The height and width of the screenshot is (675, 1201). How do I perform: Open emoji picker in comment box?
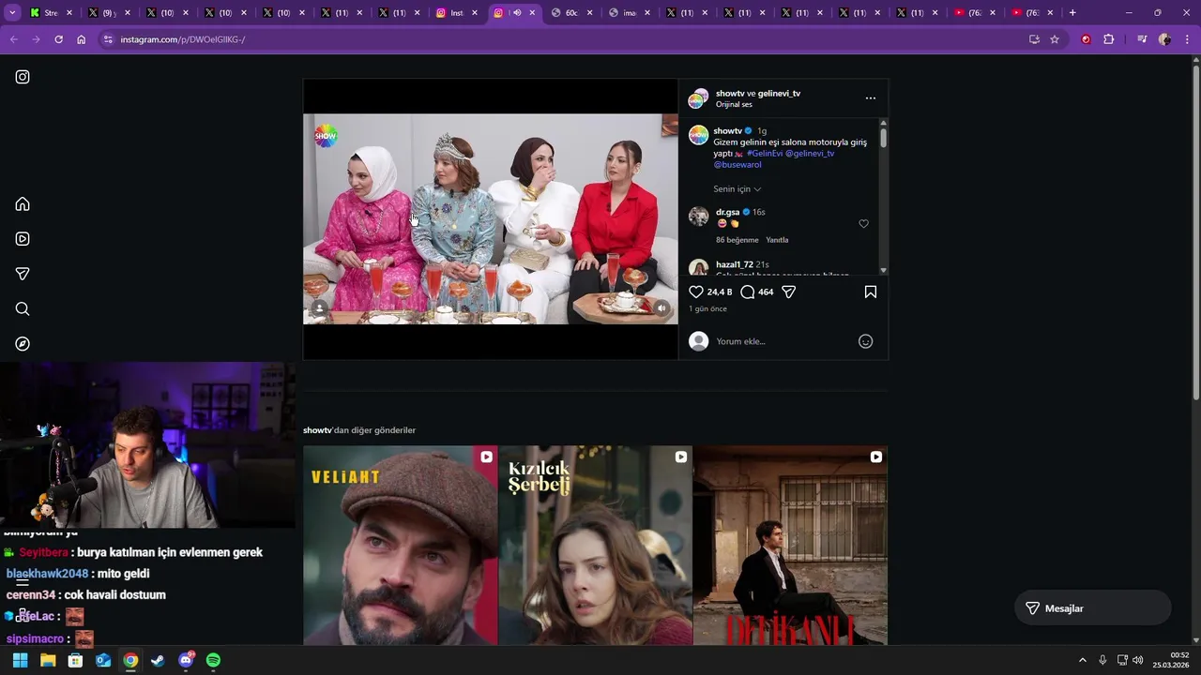[x=866, y=341]
